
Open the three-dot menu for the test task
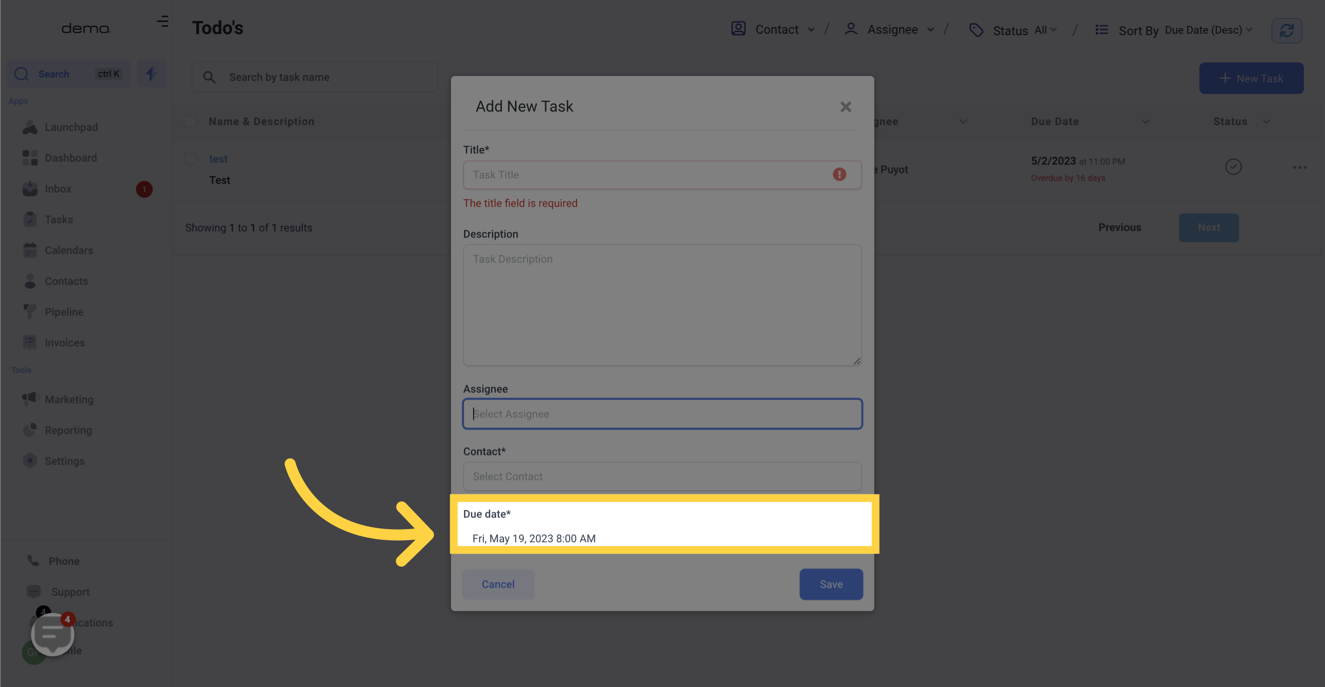tap(1300, 167)
